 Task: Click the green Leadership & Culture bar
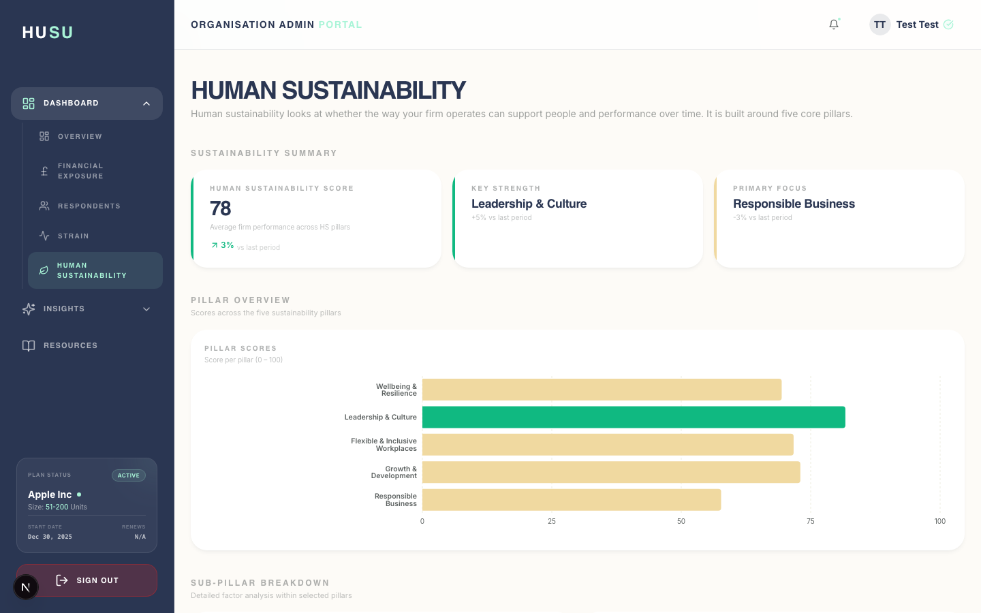[x=634, y=417]
